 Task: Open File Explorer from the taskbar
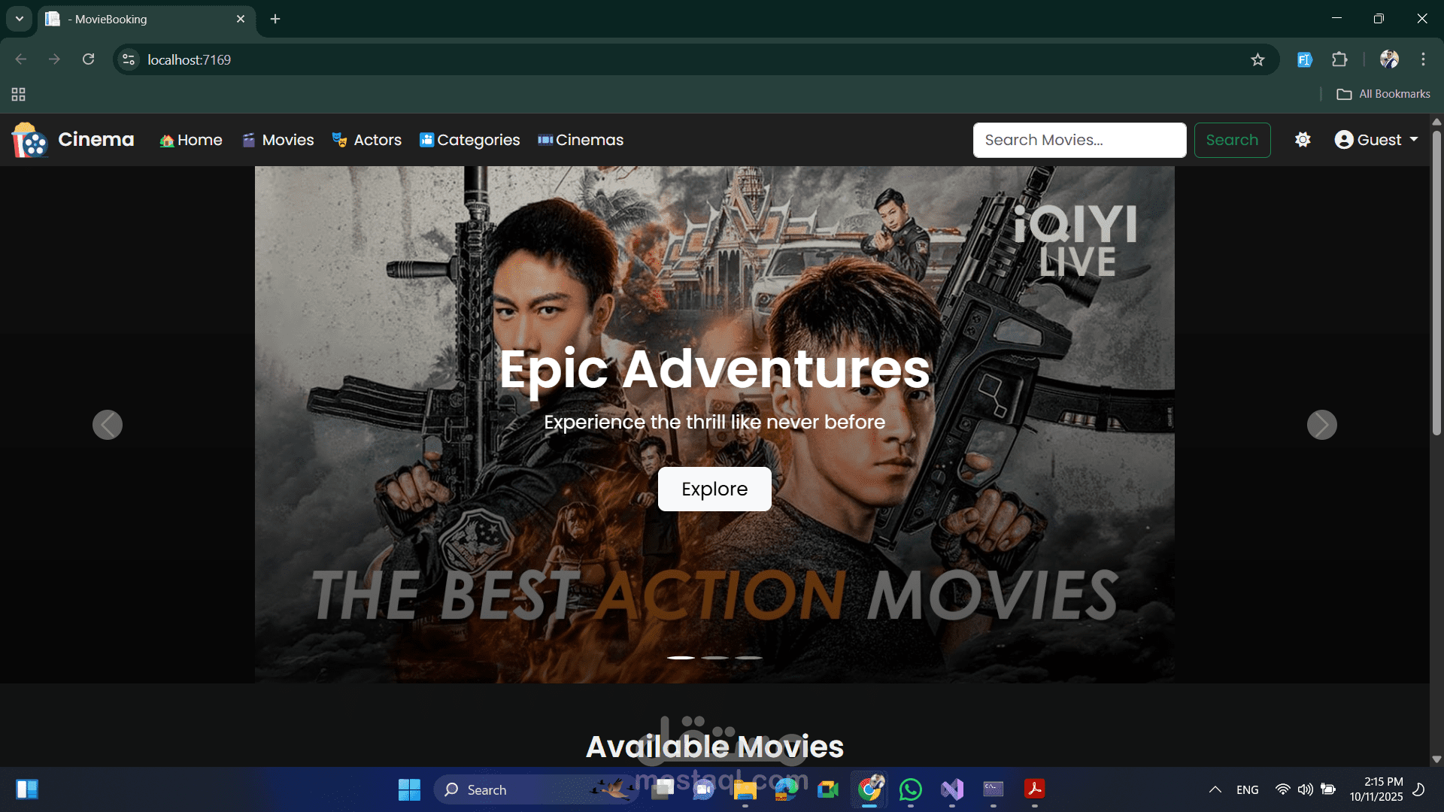(745, 789)
